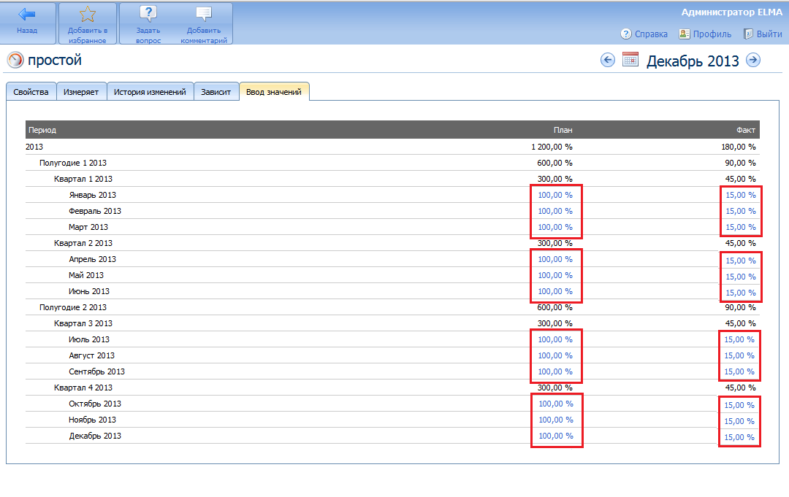Viewport: 789px width, 497px height.
Task: Open the calendar picker icon
Action: (630, 60)
